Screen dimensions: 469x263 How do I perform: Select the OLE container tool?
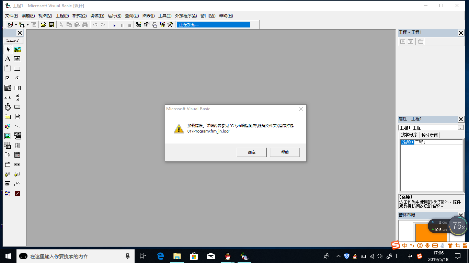click(x=8, y=146)
